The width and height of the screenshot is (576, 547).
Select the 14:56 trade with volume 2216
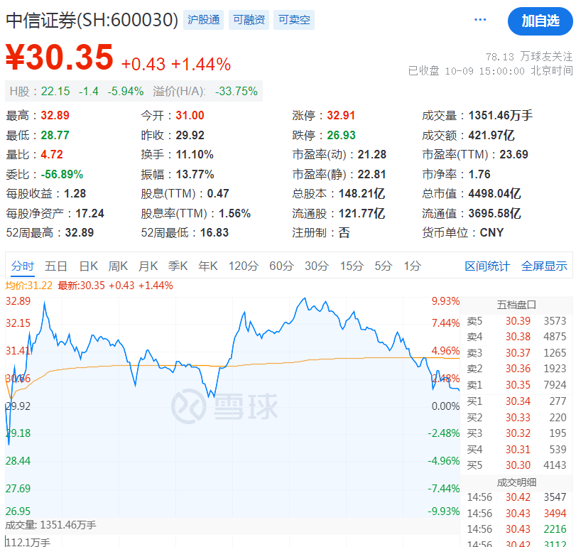tap(516, 529)
